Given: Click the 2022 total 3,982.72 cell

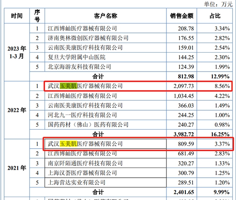Looking at the screenshot, I should click(x=182, y=134).
